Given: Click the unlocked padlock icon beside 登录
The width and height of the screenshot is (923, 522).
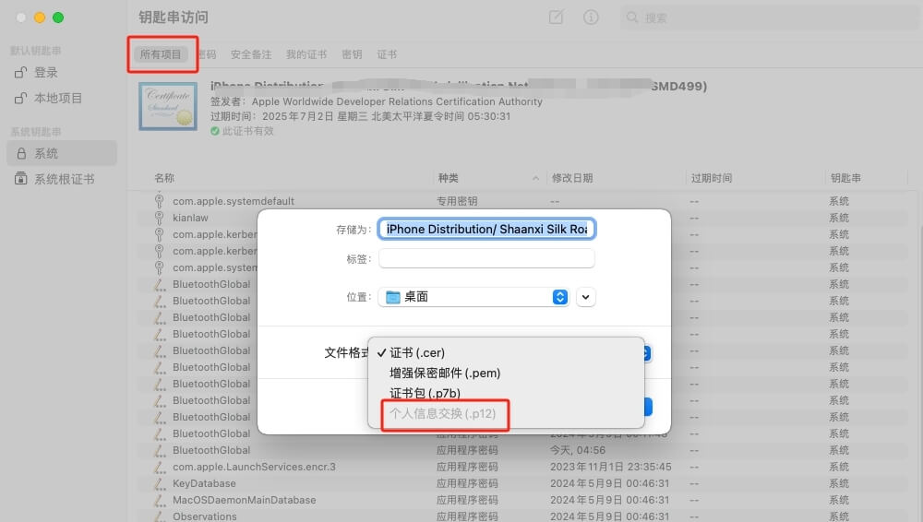Looking at the screenshot, I should point(20,72).
